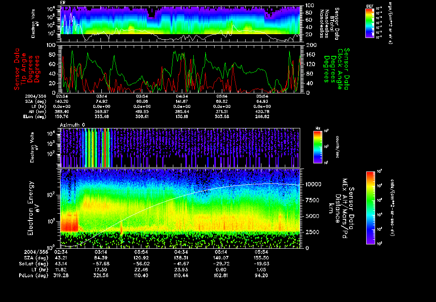Image resolution: width=436 pixels, height=302 pixels.
Task: Click the SZA value 138.31
Action: tap(181, 258)
